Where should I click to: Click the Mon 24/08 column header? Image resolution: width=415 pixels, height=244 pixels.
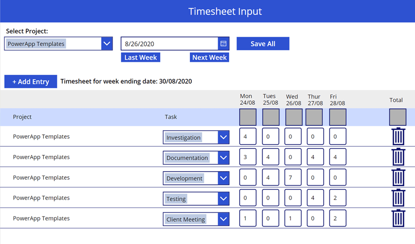[x=248, y=99]
